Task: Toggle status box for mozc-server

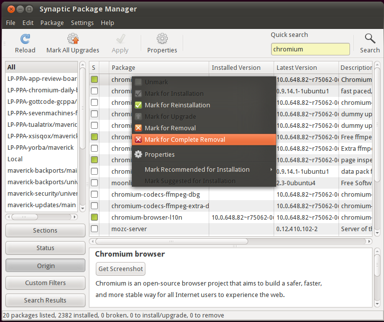Action: [x=94, y=229]
